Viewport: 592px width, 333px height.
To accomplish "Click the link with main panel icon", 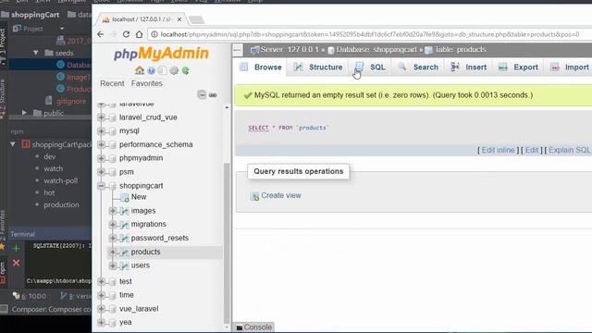I will pyautogui.click(x=213, y=95).
